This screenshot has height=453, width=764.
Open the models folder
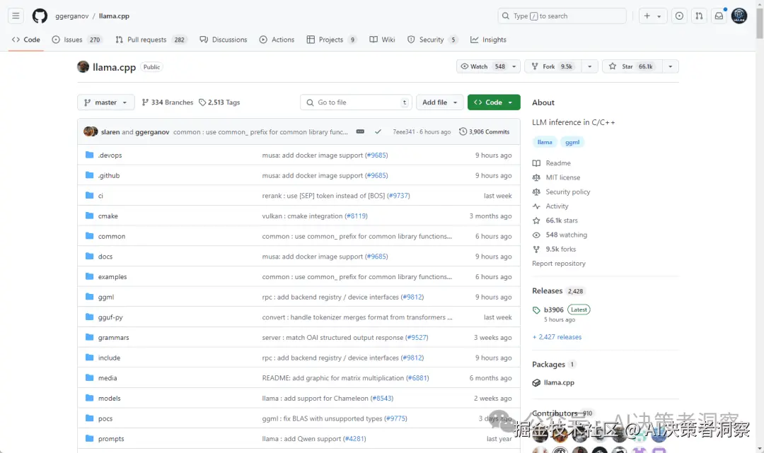click(109, 399)
